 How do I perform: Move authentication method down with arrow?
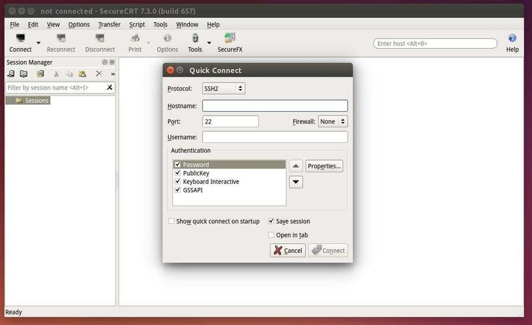[296, 182]
